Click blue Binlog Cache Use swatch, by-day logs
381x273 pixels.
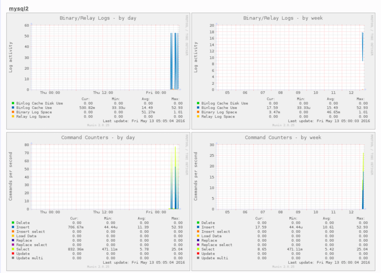(x=13, y=107)
